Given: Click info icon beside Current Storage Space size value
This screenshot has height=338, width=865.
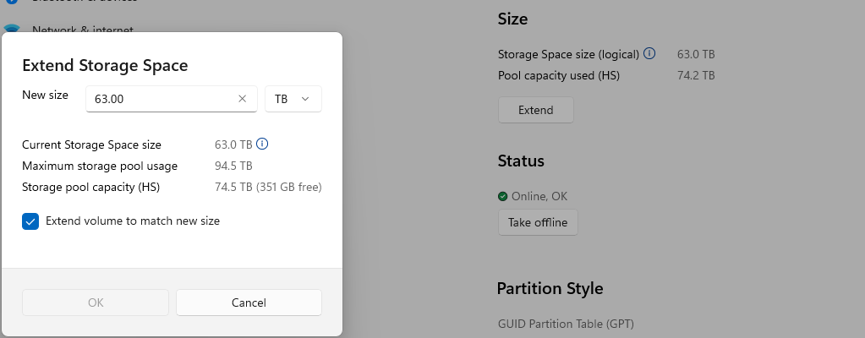Looking at the screenshot, I should [262, 144].
